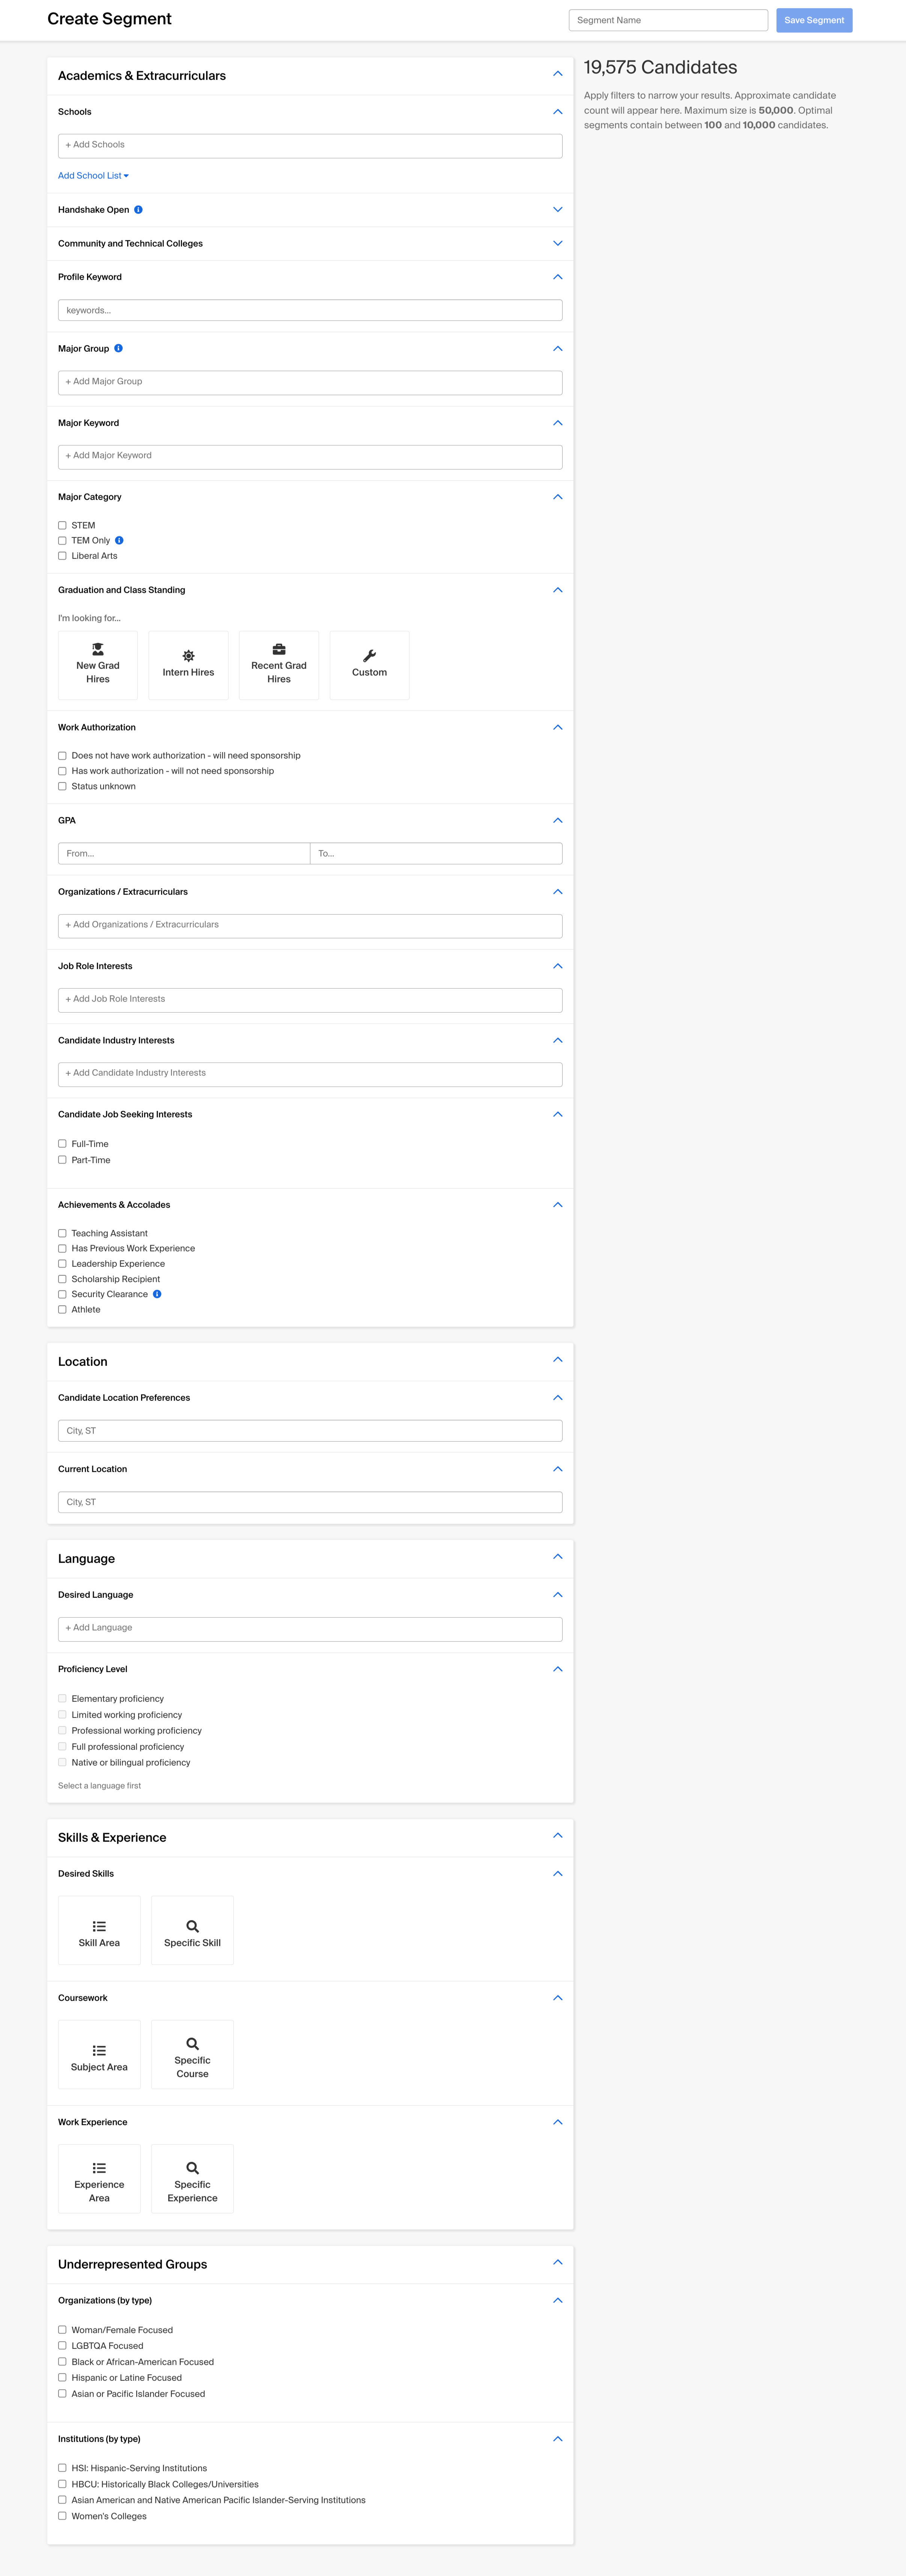Check Teaching Assistant checkbox

62,1233
